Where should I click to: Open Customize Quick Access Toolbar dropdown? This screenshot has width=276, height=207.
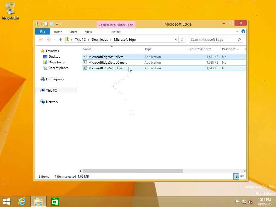tap(57, 24)
